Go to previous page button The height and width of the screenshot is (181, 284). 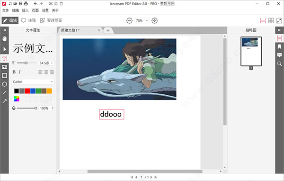136,177
